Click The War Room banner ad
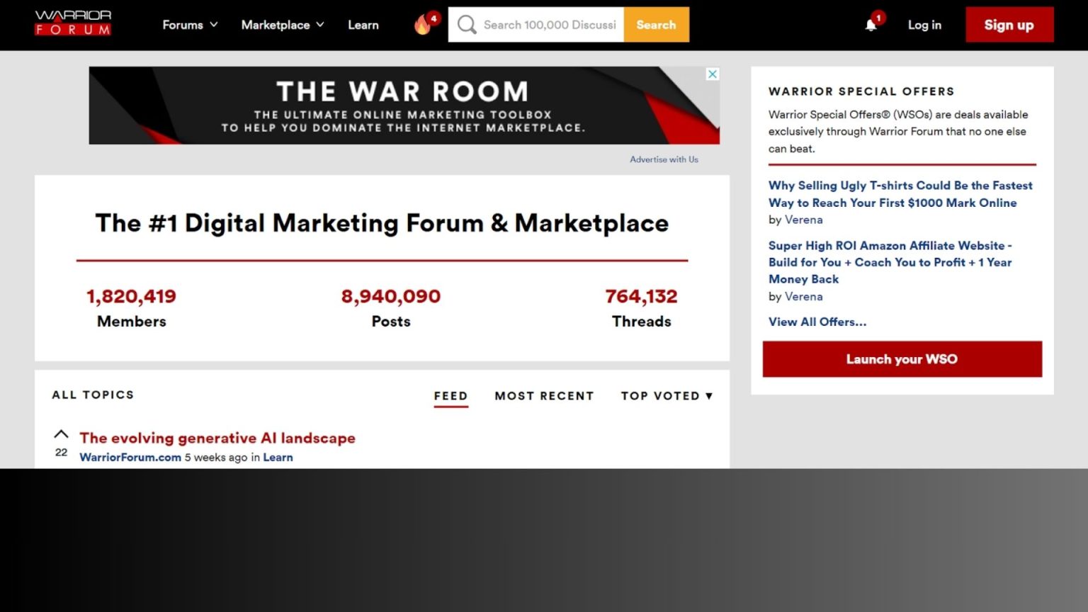 point(404,106)
